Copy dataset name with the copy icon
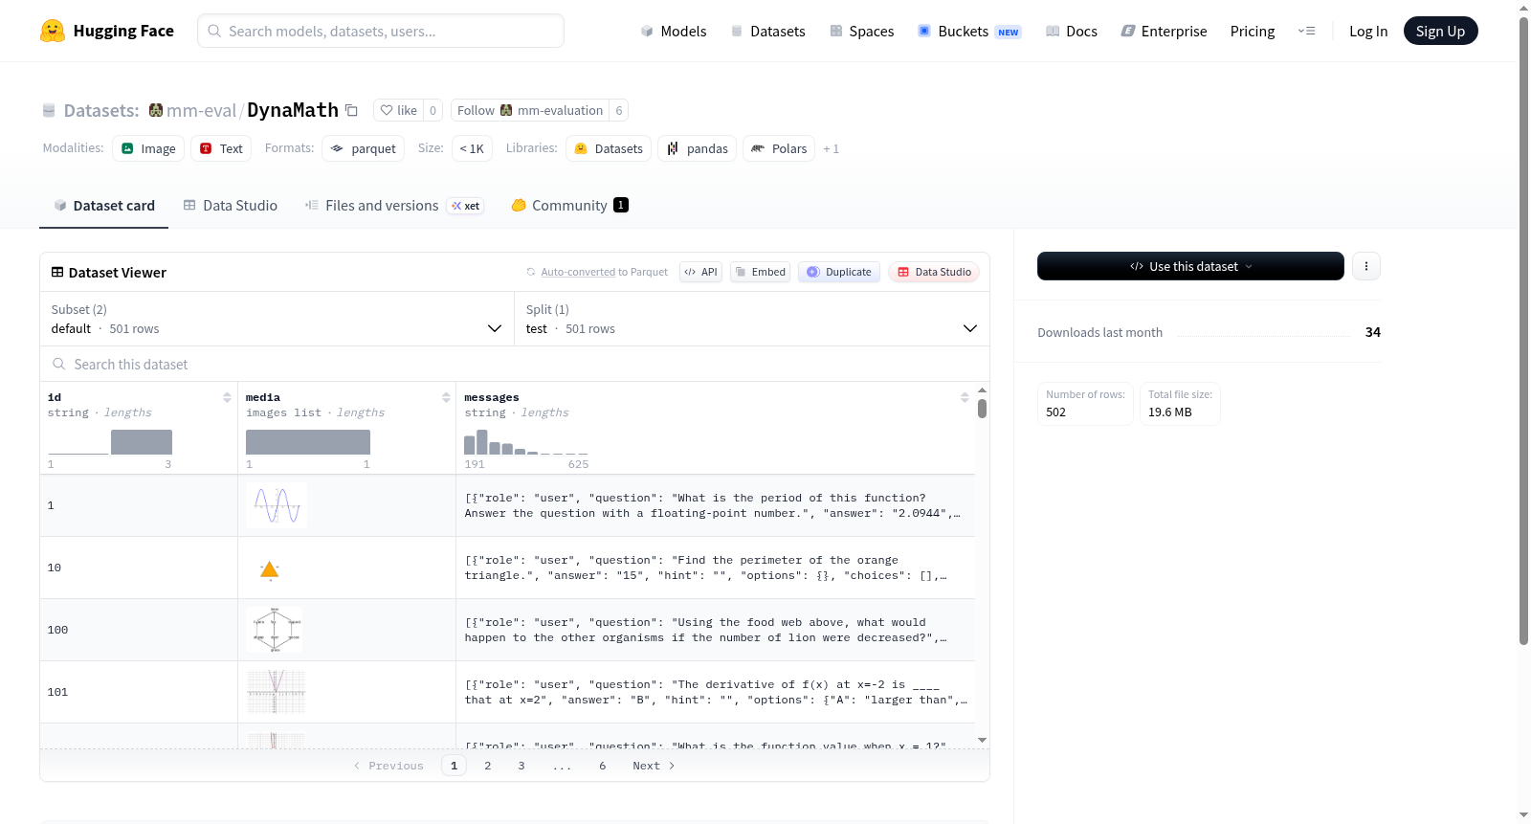Screen dimensions: 1531x824 coord(351,110)
